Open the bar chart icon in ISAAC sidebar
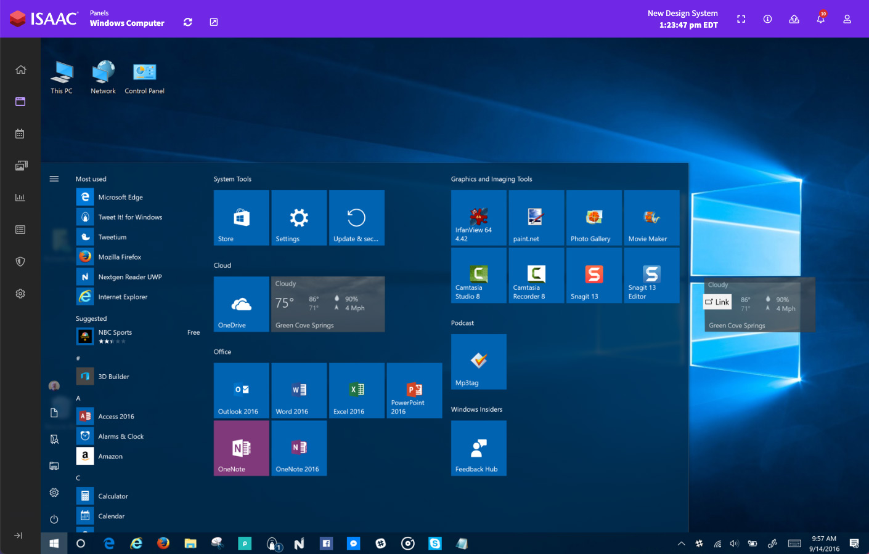This screenshot has width=869, height=554. [x=20, y=198]
